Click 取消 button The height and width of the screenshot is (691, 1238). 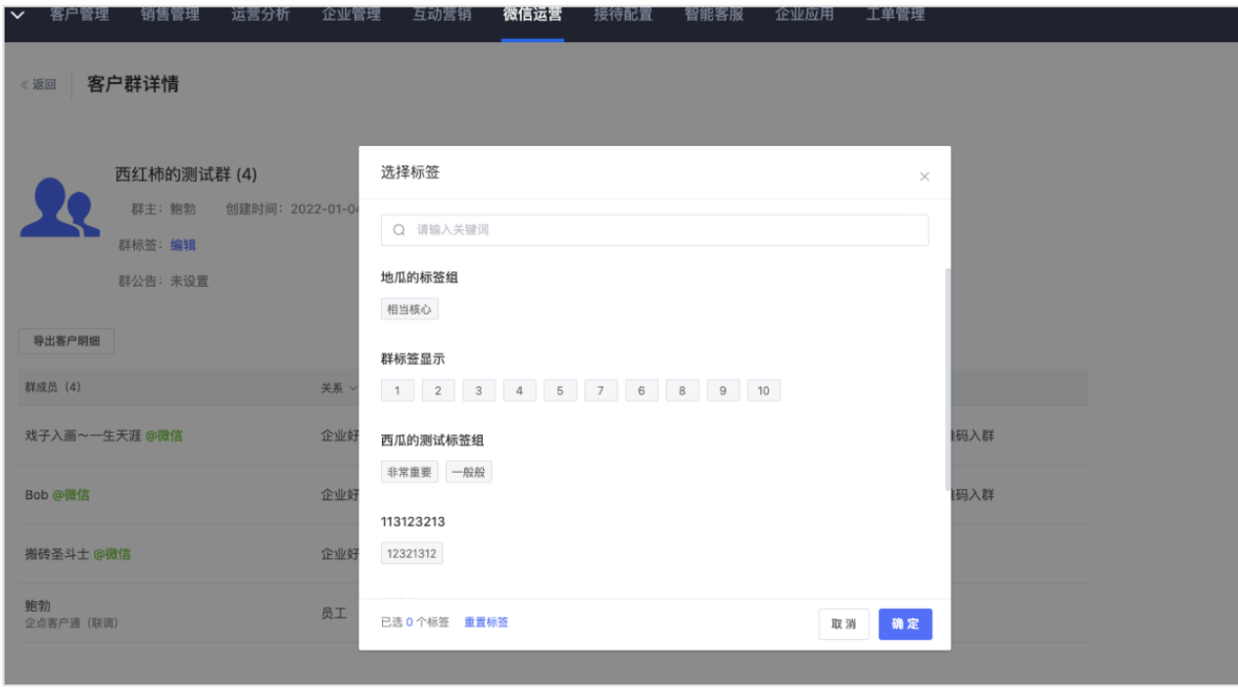tap(844, 624)
